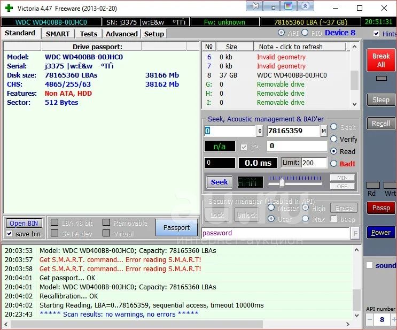The image size is (397, 330).
Task: Click device list scroll down arrow
Action: click(354, 104)
